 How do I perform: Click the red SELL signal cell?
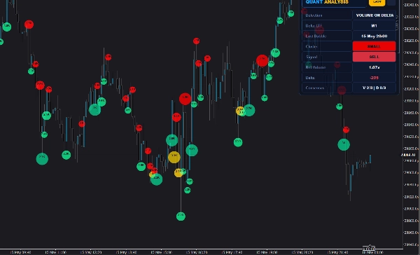click(x=374, y=57)
